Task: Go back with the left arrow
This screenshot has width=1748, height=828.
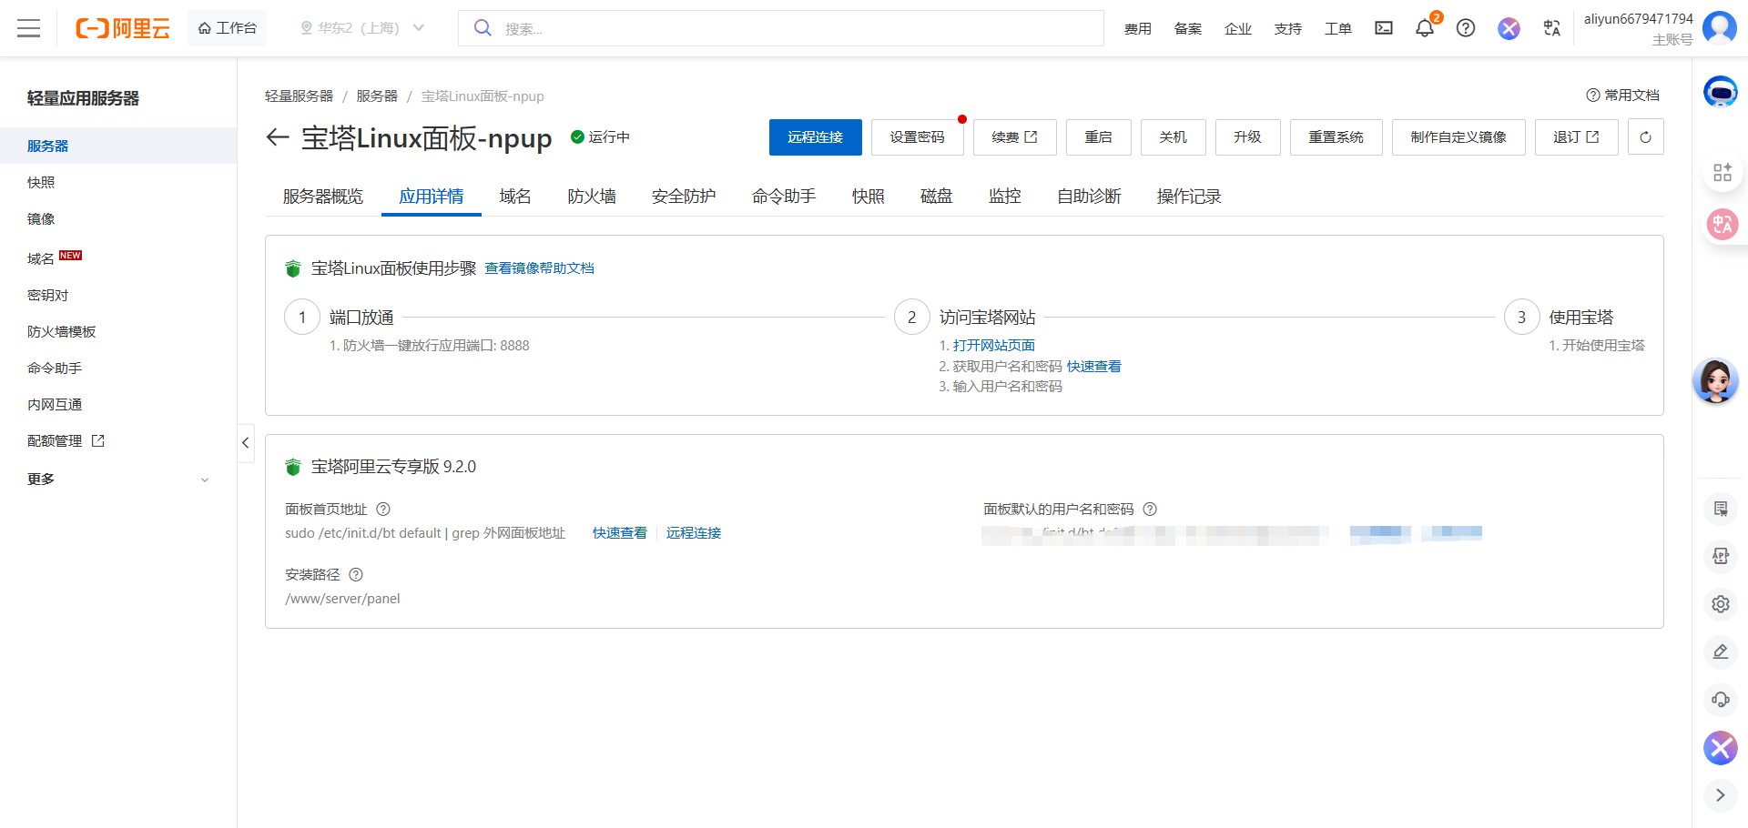Action: pos(277,137)
